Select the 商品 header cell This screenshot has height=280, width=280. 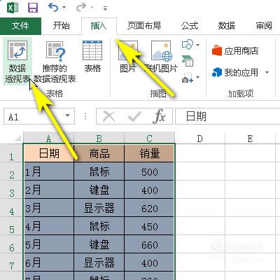[x=99, y=153]
